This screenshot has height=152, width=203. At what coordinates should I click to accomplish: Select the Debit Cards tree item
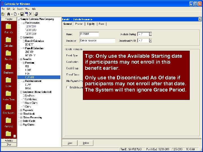click(x=29, y=121)
